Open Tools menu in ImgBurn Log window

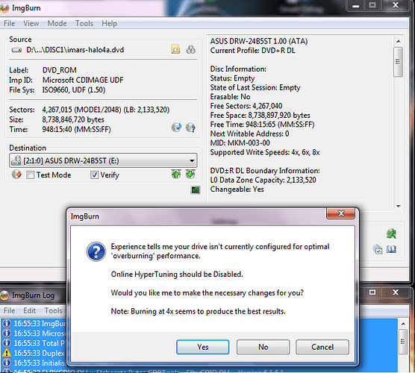(x=53, y=310)
